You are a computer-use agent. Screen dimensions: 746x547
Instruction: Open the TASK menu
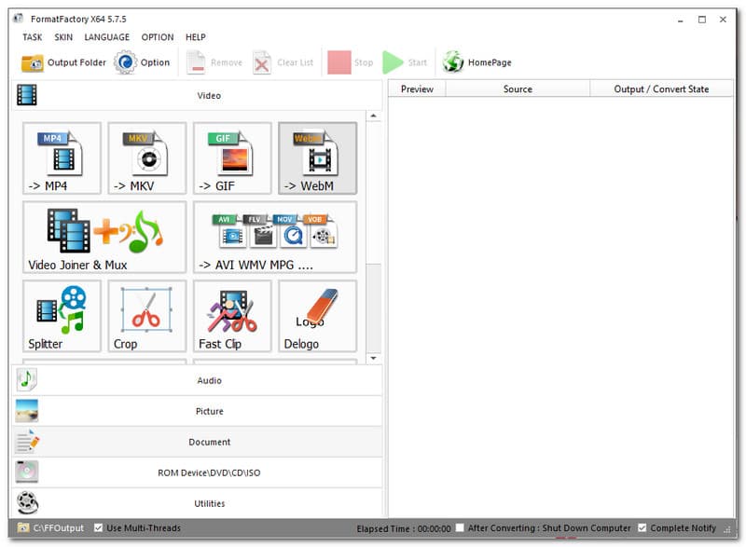pos(33,37)
